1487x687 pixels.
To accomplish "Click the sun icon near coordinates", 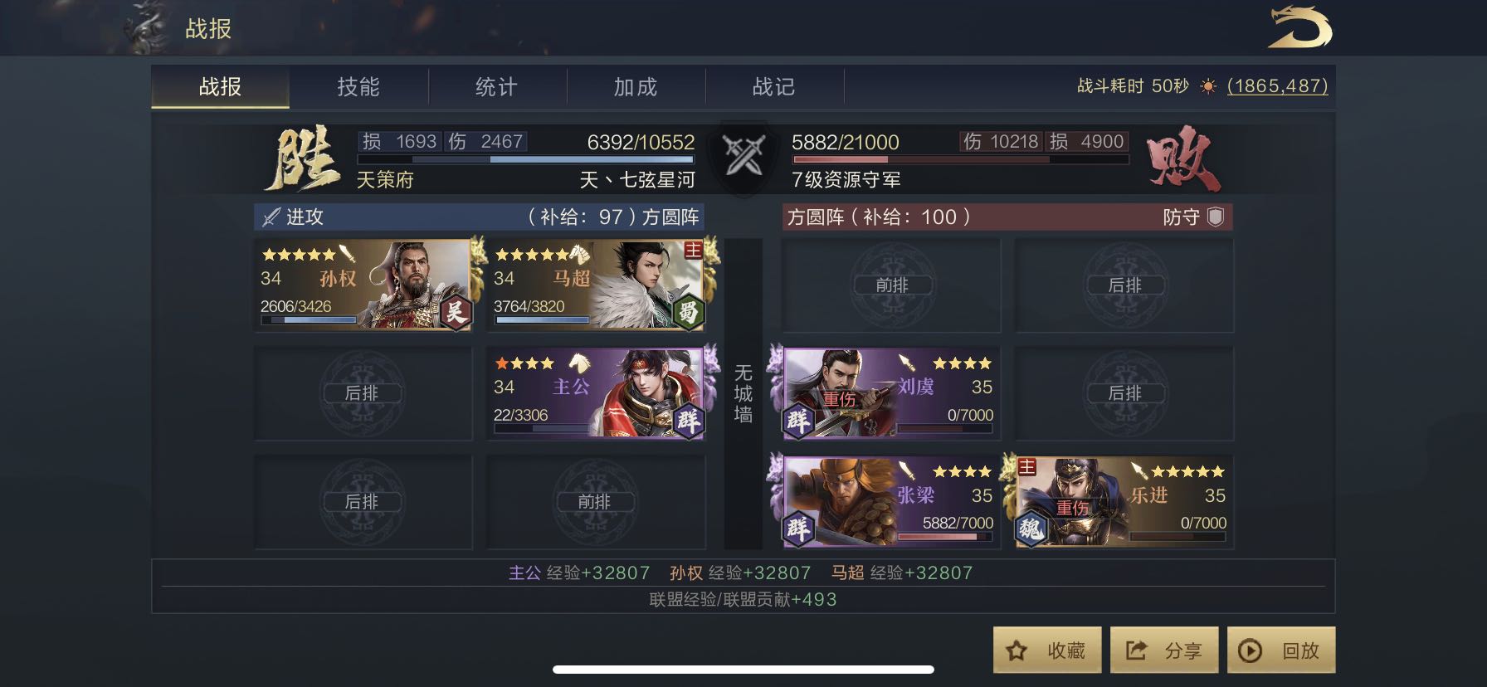I will click(1208, 86).
